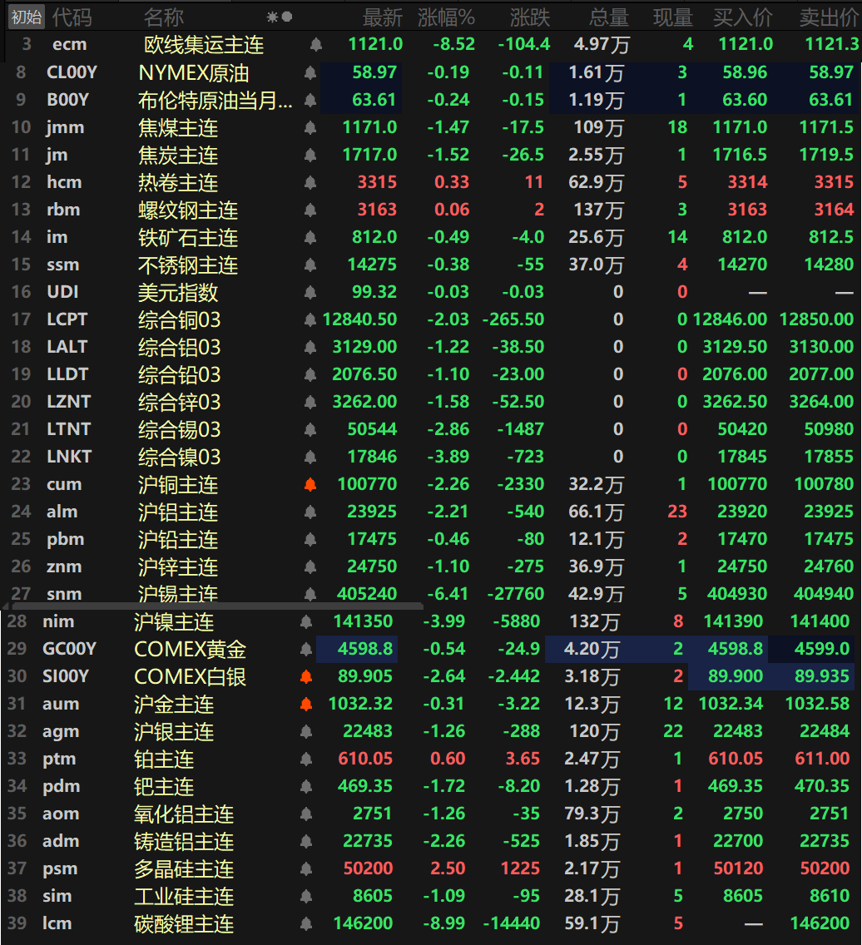This screenshot has height=945, width=862.
Task: Sort by the 最新 price column header
Action: tap(382, 17)
